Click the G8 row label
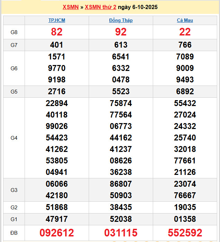This screenshot has height=242, width=220. 14,32
